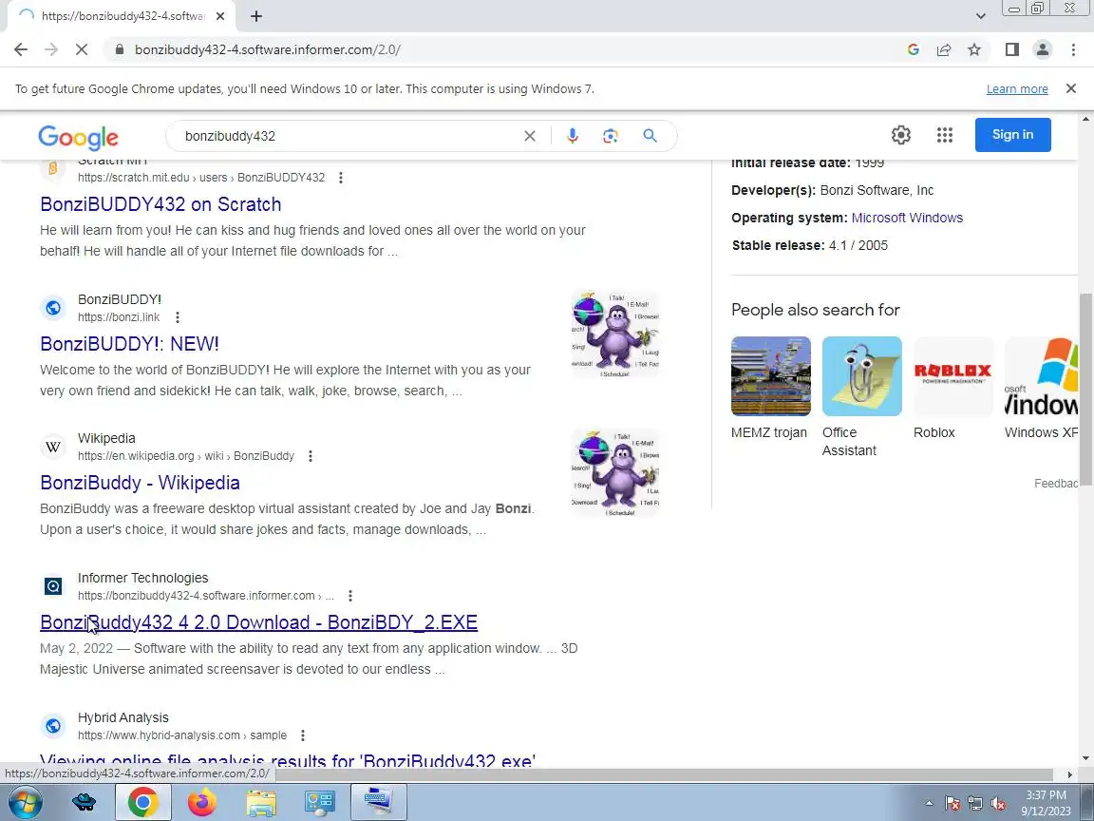Click the BonziBuddy thumbnail beside Wikipedia result
This screenshot has height=821, width=1094.
click(615, 472)
